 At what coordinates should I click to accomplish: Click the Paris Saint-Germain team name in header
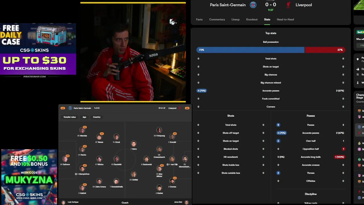[228, 5]
